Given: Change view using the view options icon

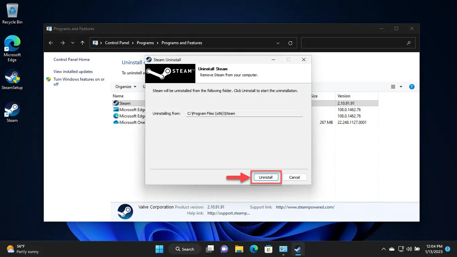Looking at the screenshot, I should point(393,87).
